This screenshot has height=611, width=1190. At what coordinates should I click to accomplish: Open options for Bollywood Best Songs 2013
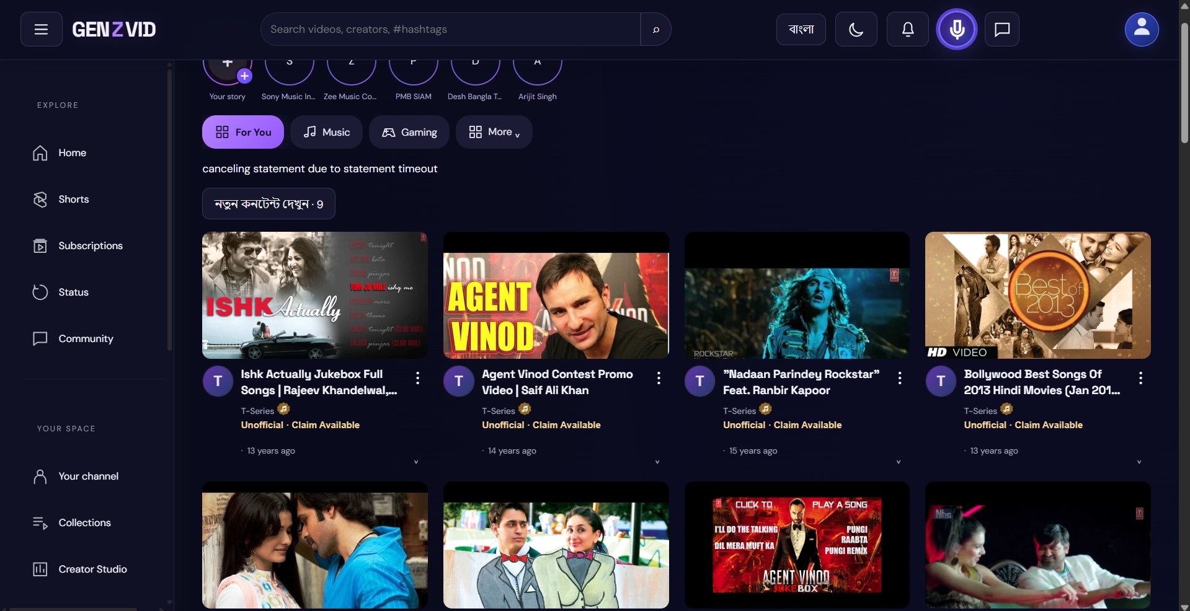tap(1140, 377)
